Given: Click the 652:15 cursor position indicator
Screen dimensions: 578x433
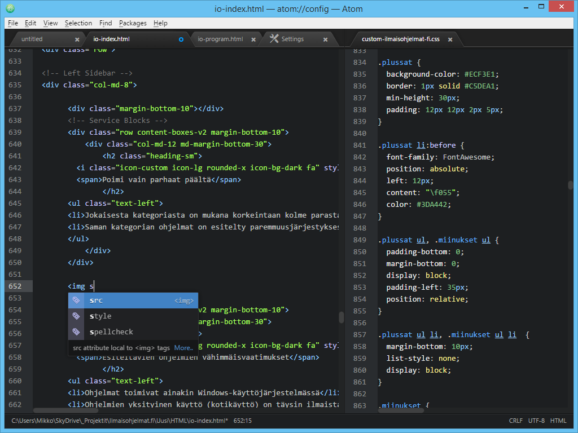Looking at the screenshot, I should tap(243, 421).
